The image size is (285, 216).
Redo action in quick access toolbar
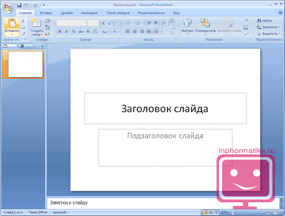[x=35, y=5]
